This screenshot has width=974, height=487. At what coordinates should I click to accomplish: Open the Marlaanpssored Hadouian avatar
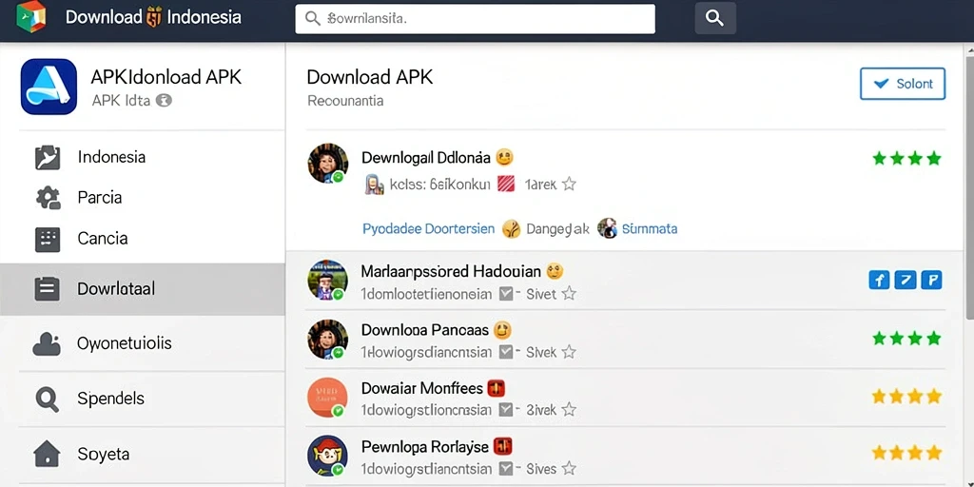tap(328, 281)
